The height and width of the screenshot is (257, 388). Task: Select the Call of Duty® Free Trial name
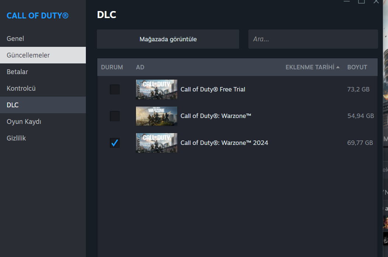[x=213, y=89]
